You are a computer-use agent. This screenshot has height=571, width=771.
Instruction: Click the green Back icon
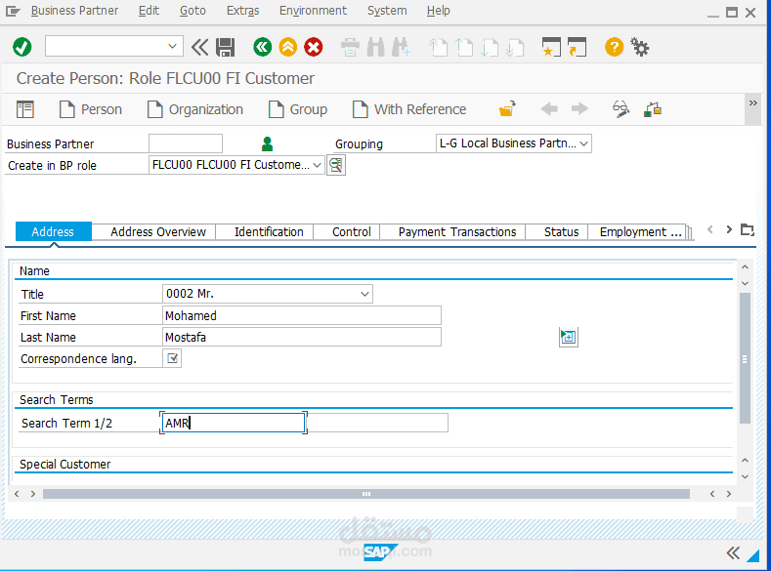(x=263, y=47)
